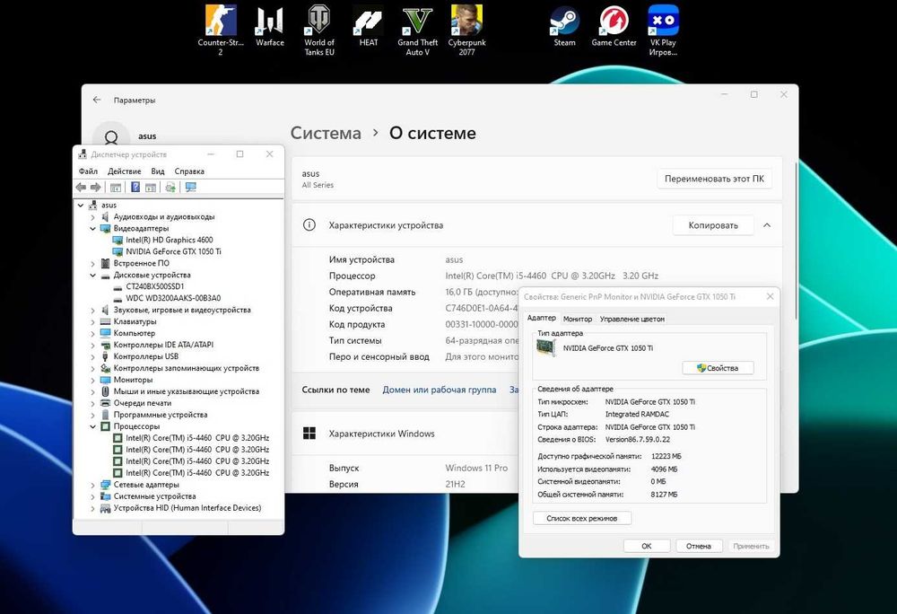Viewport: 897px width, 614px height.
Task: Open Вид menu
Action: (158, 171)
